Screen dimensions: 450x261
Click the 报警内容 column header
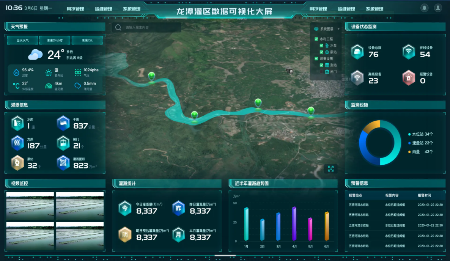(392, 195)
